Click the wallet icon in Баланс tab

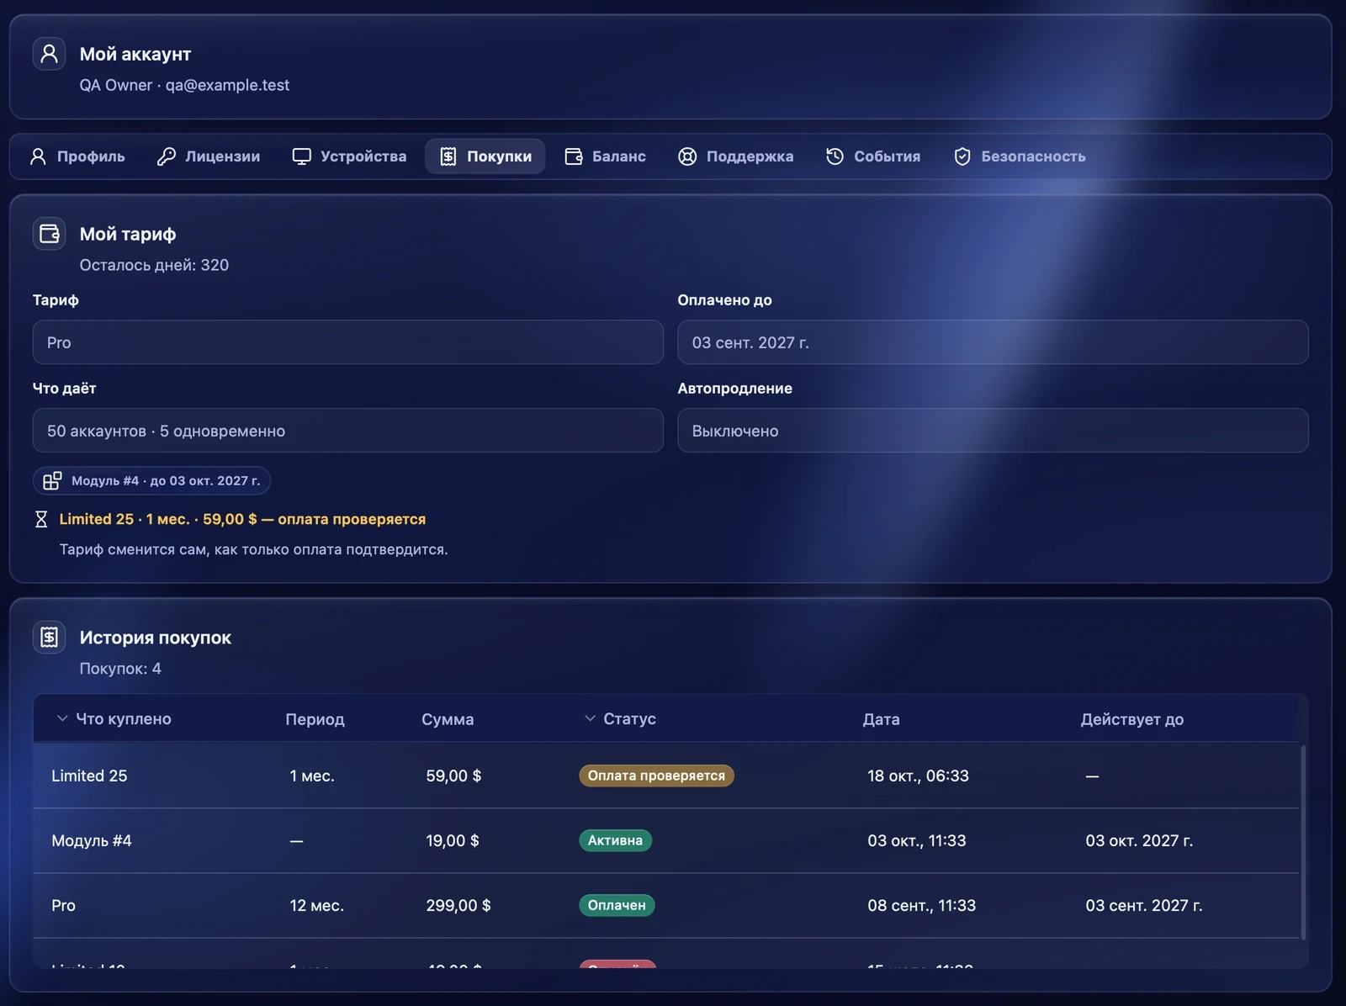(574, 156)
